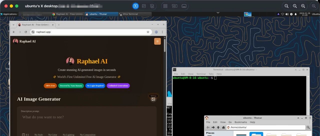320x136 pixels.
Task: Click Thunar location bar /home/ubuntu/
Action: pos(266,127)
